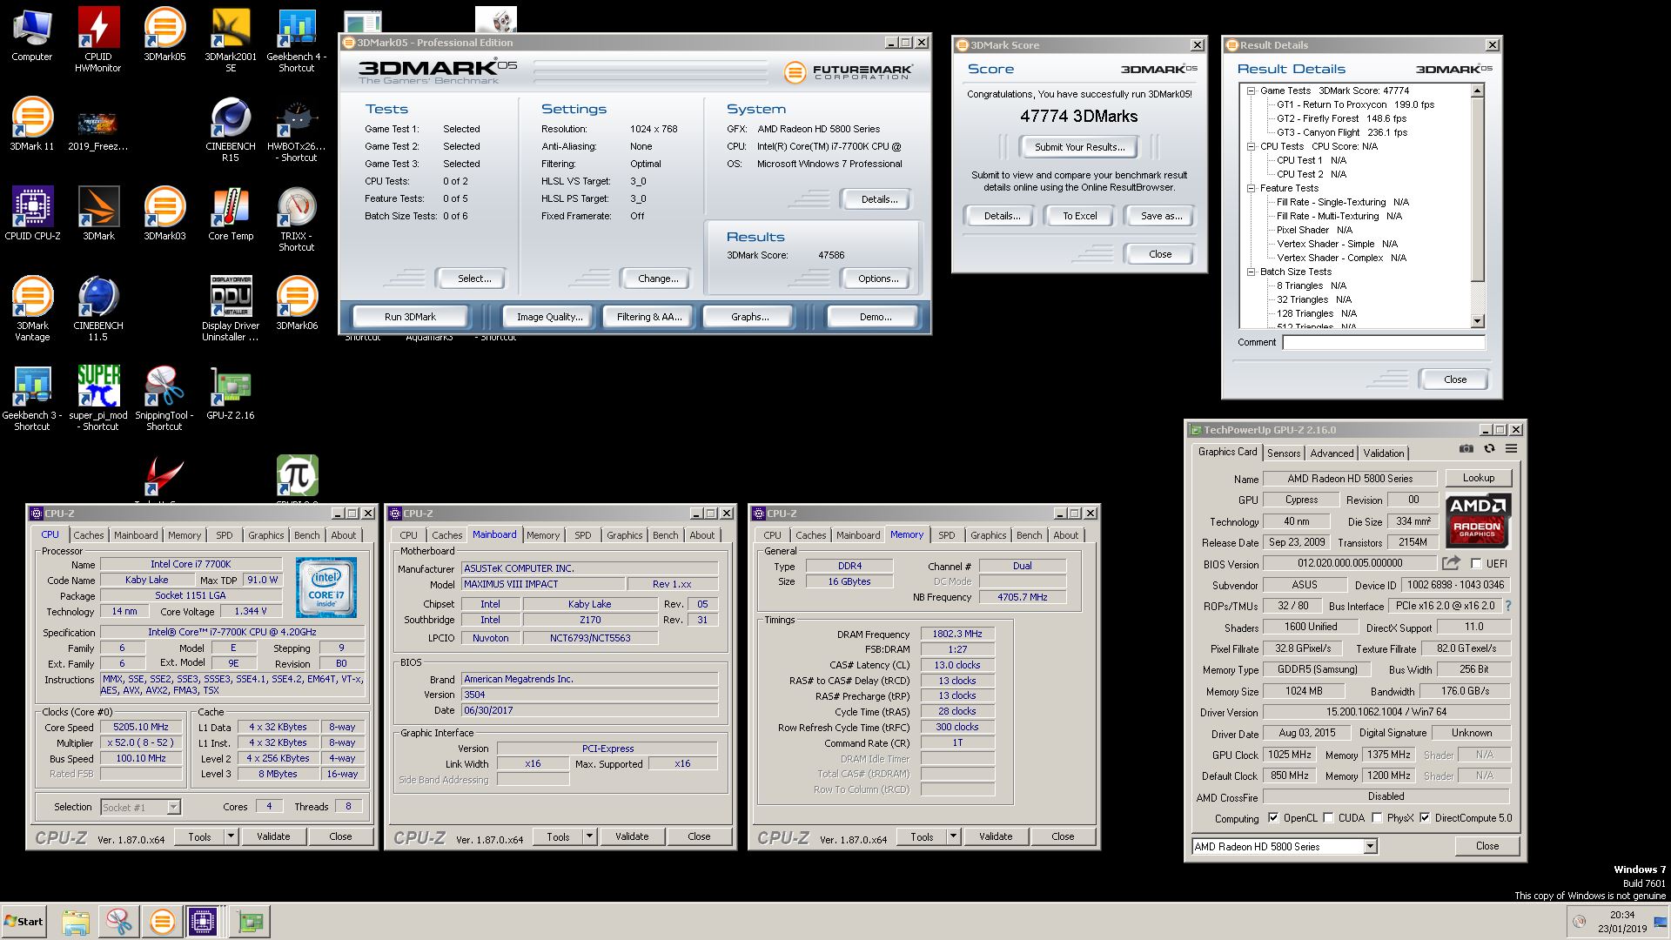Toggle the CUDA checkbox in GPU-Z
The image size is (1671, 940).
(1328, 818)
